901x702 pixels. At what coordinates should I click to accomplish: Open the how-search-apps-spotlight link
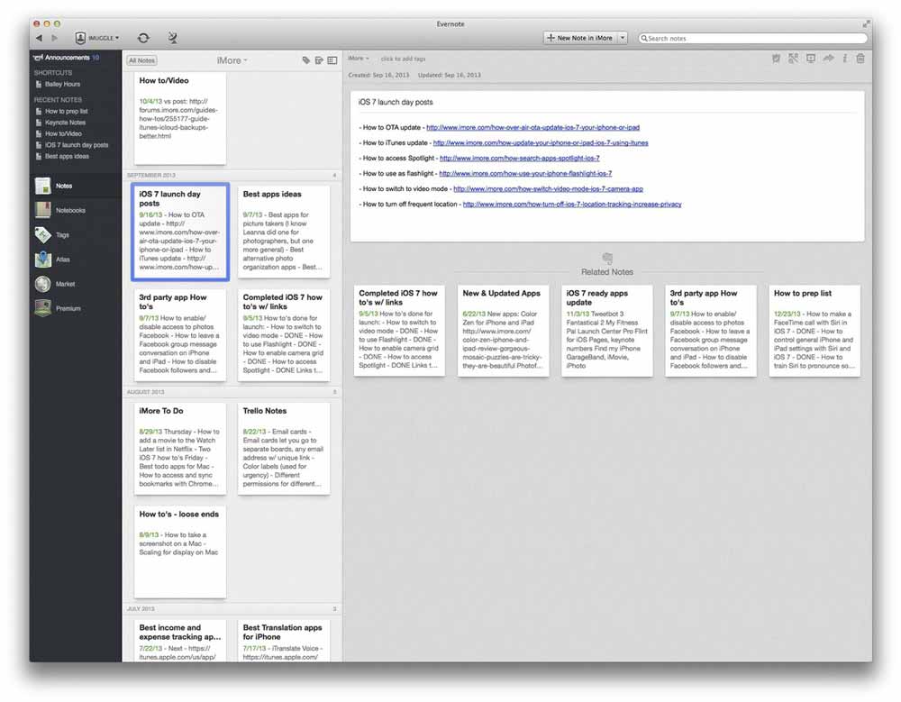pyautogui.click(x=520, y=158)
